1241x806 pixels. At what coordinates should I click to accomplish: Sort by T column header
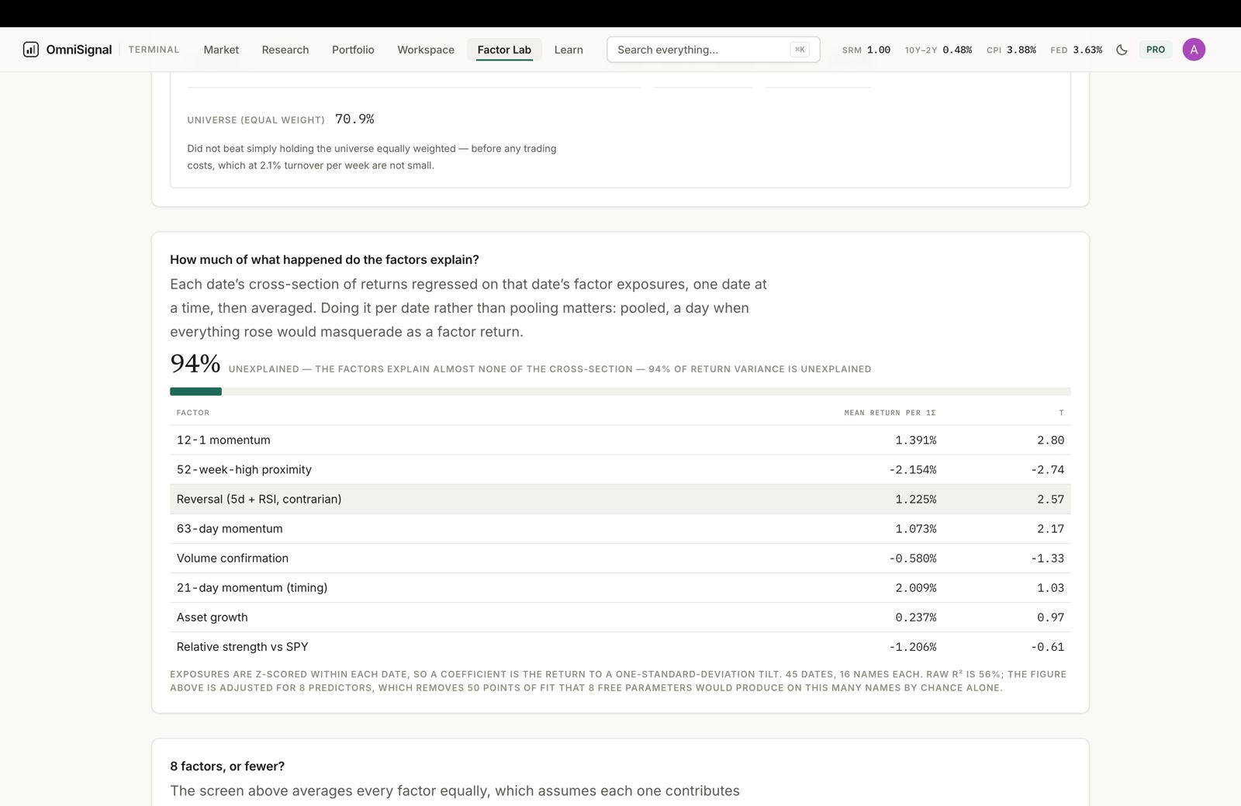coord(1061,413)
